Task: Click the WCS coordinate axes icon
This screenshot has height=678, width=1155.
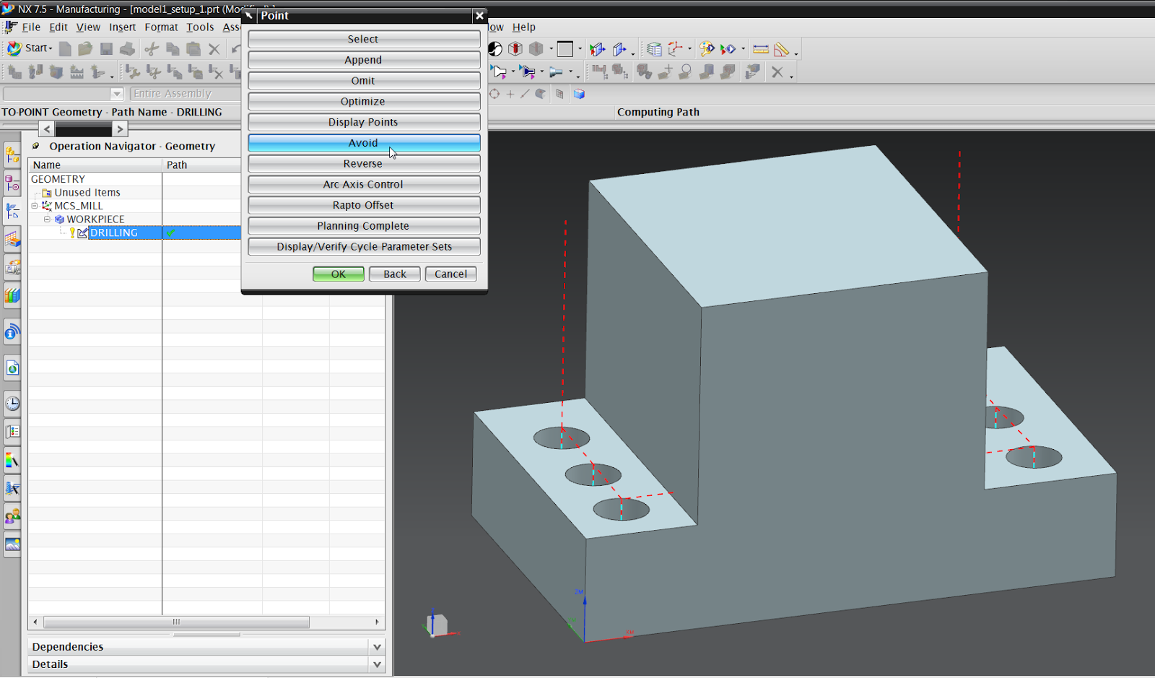Action: [675, 49]
